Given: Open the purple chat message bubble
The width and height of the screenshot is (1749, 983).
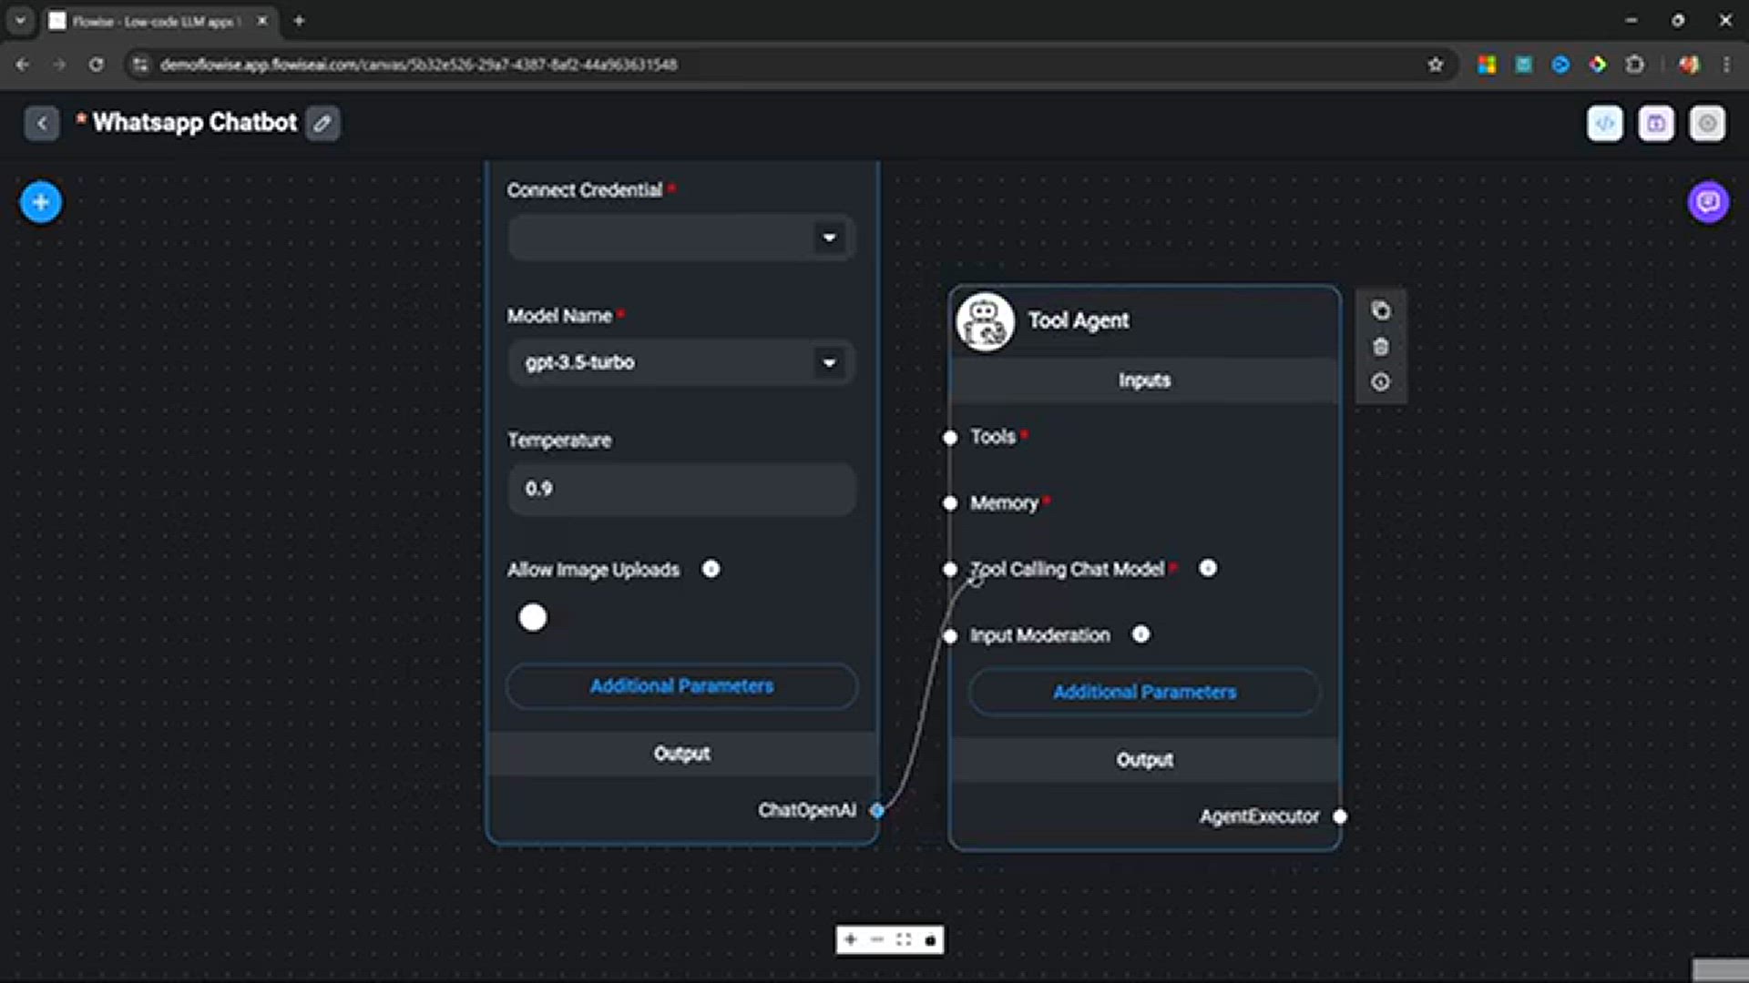Looking at the screenshot, I should [1708, 202].
